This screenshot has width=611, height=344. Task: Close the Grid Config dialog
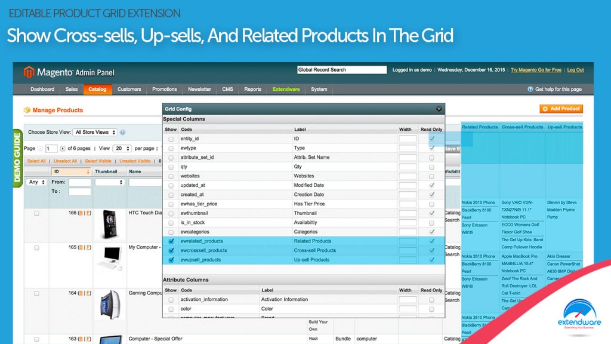tap(439, 109)
